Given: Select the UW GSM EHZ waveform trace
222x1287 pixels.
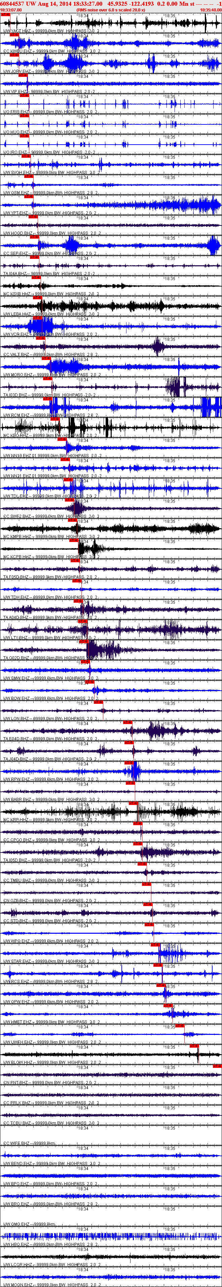Looking at the screenshot, I should pyautogui.click(x=111, y=185).
